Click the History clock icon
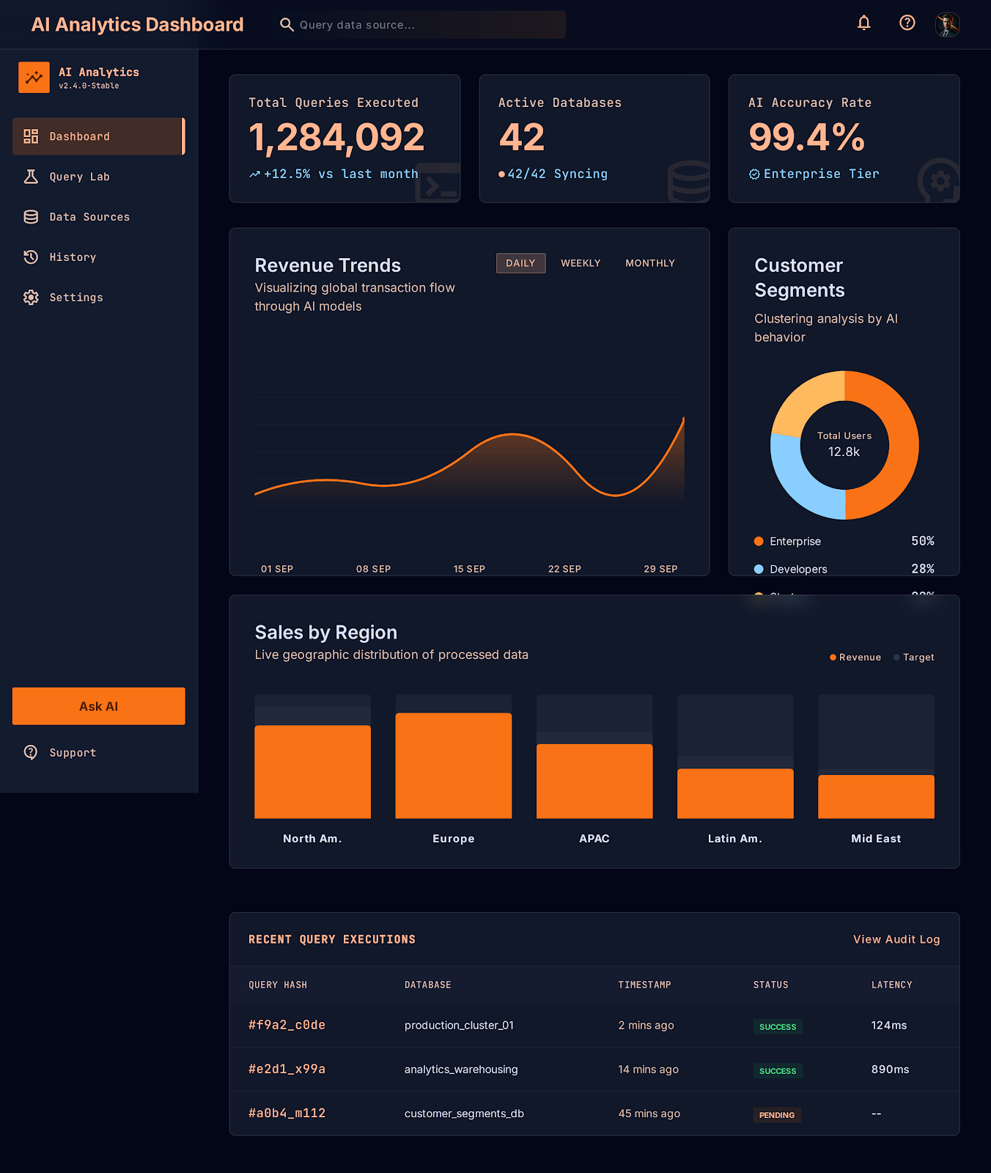Screen dimensions: 991x1173 (x=31, y=257)
